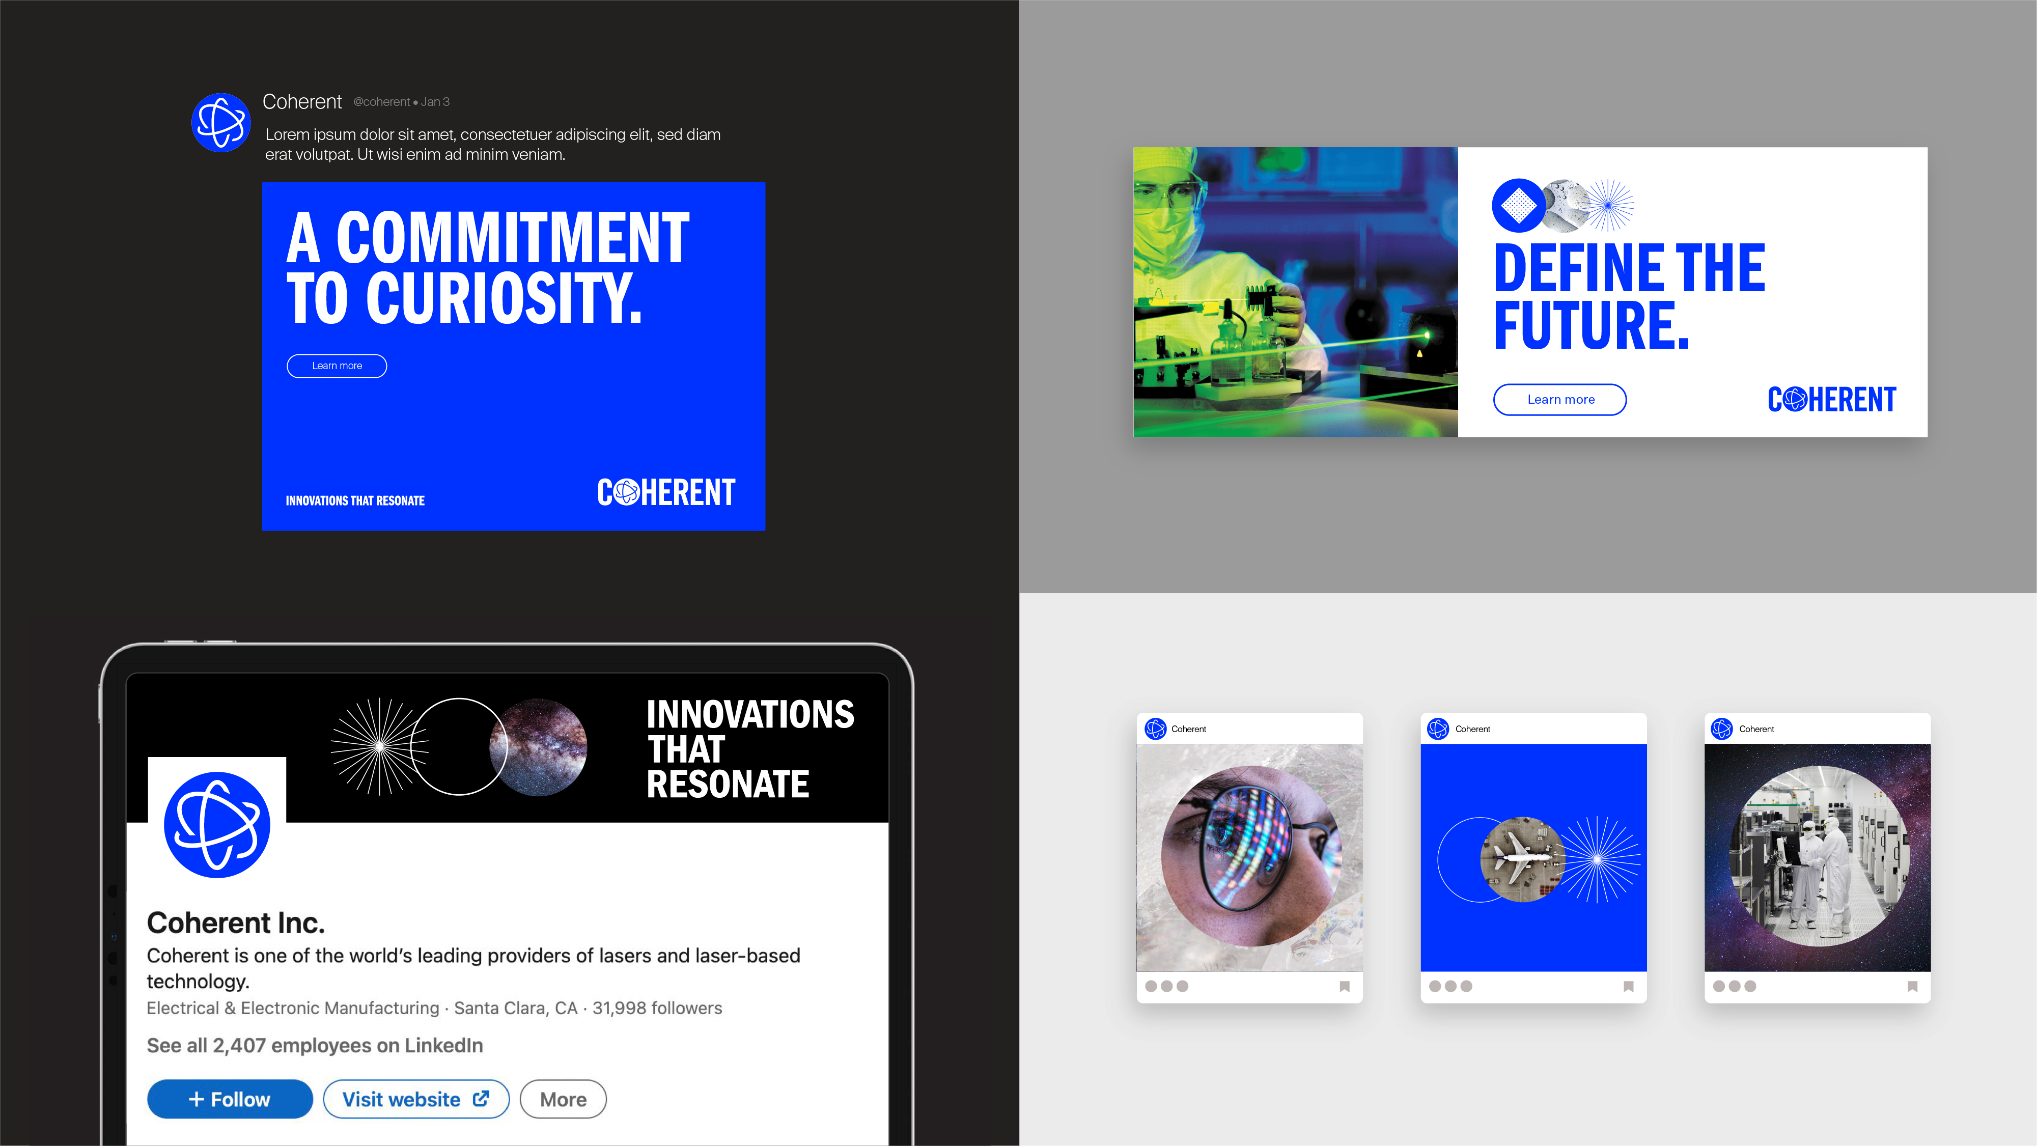Click the lab technician laser photo in the banner
Viewport: 2037px width, 1146px height.
pos(1295,292)
